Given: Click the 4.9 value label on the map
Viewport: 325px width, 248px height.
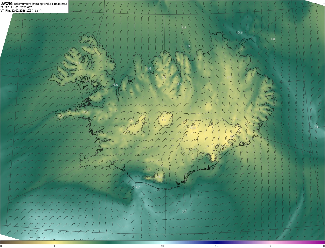Looking at the screenshot, I should coord(149,68).
